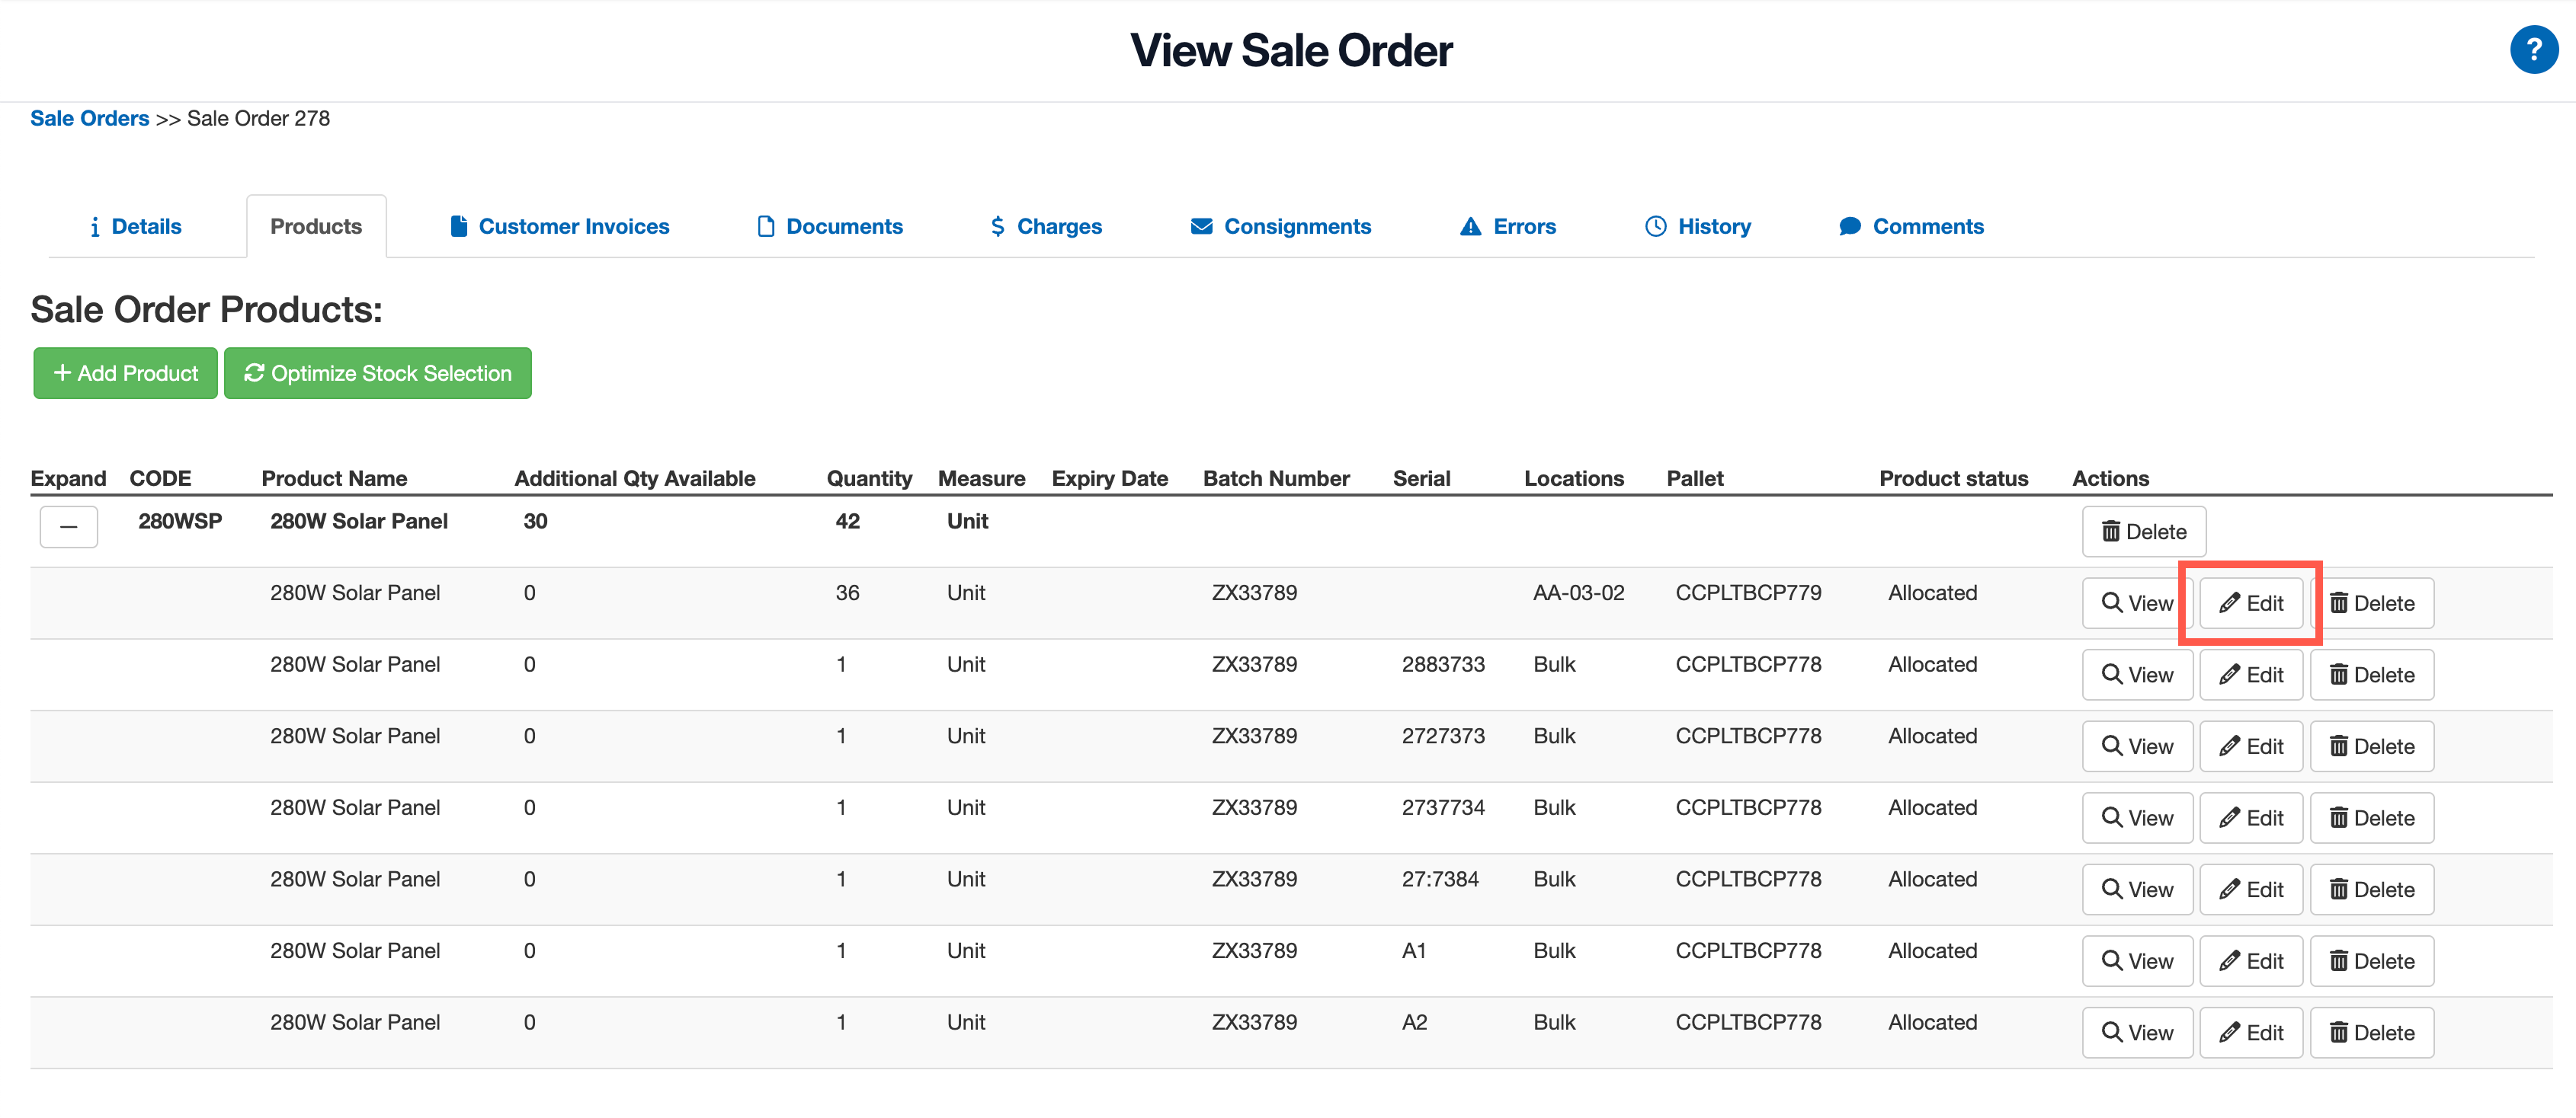View the row with serial A1
Screen dimensions: 2576x1118
point(2137,961)
